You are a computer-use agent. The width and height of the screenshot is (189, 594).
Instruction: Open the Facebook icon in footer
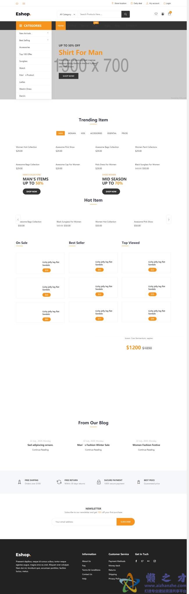click(x=136, y=561)
